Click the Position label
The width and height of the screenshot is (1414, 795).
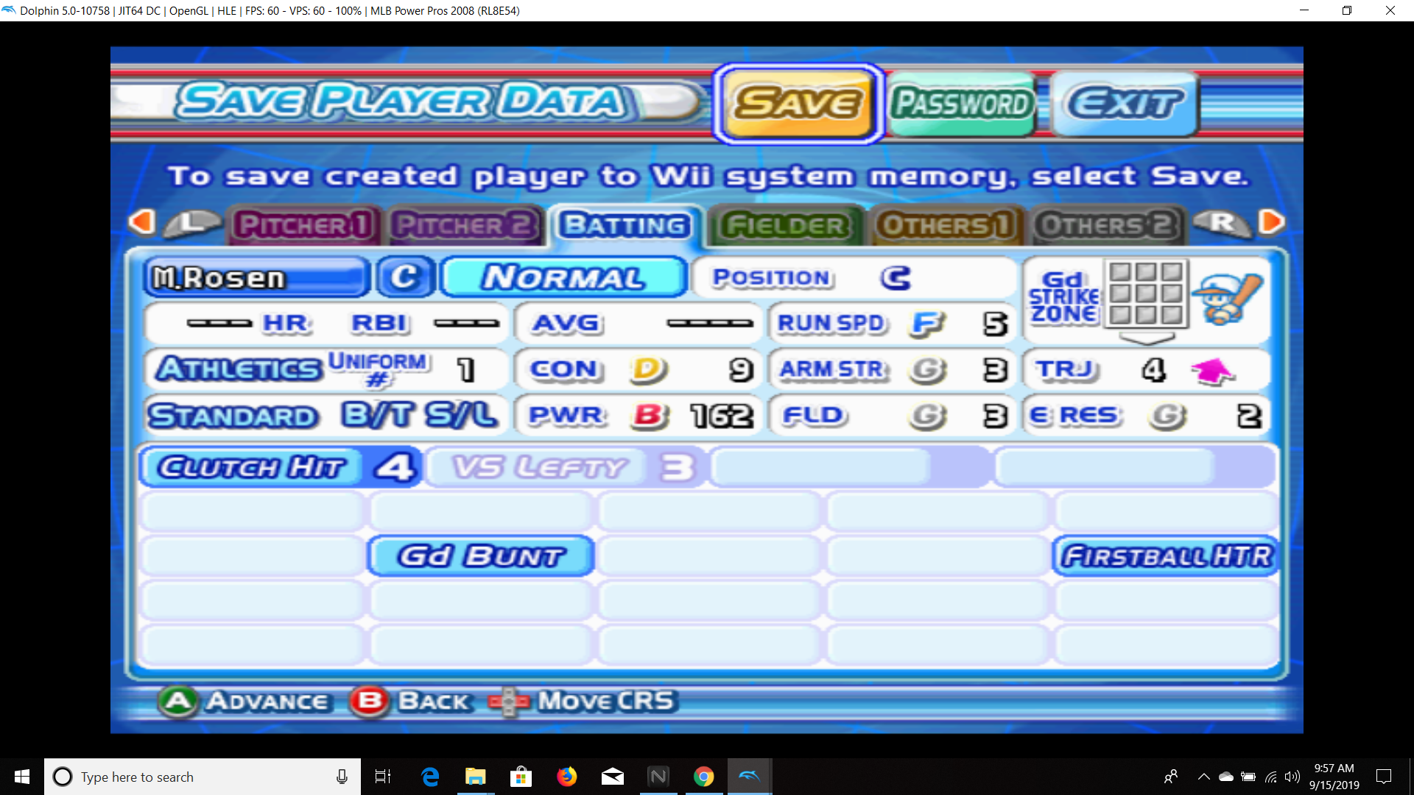click(x=772, y=278)
